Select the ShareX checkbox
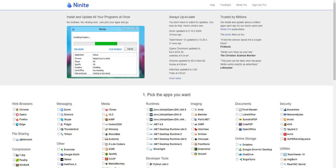 pos(193,154)
